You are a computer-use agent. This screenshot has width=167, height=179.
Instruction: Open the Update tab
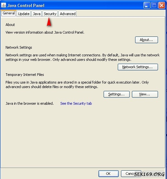click(x=24, y=14)
